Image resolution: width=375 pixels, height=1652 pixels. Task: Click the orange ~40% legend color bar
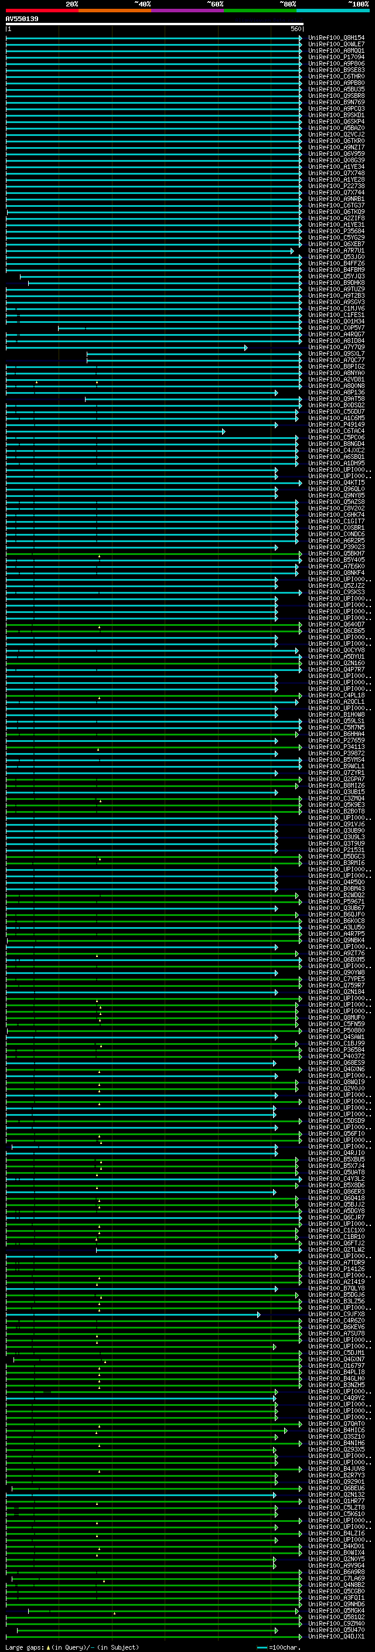[x=115, y=11]
